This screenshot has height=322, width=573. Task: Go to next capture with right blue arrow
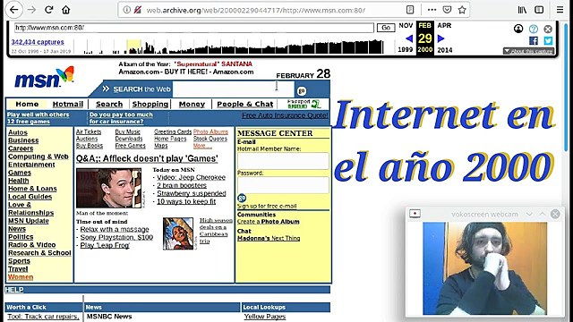pos(440,38)
